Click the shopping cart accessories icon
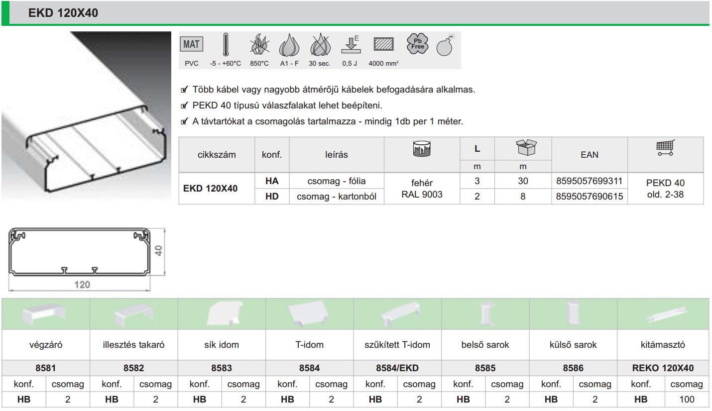The width and height of the screenshot is (712, 411). click(x=665, y=148)
